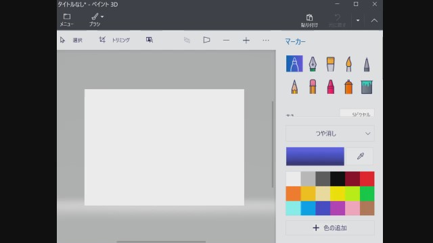The height and width of the screenshot is (243, 433).
Task: Select the Eraser tool
Action: [313, 86]
